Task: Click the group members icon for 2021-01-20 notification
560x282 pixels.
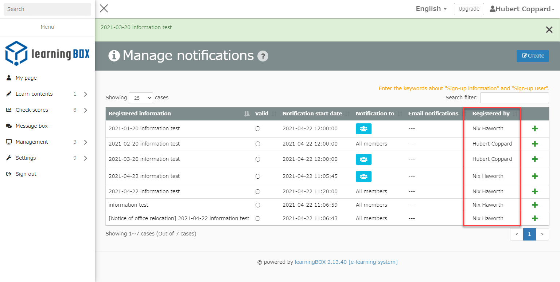Action: (363, 129)
